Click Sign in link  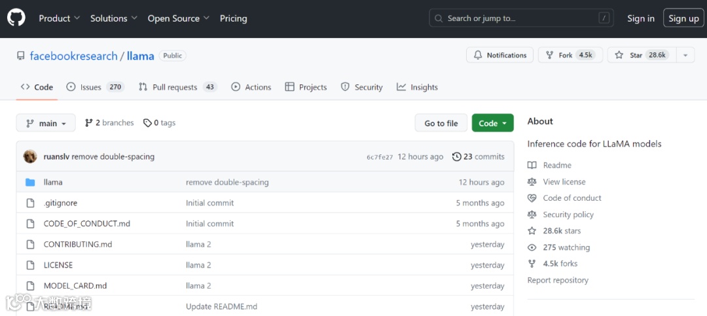coord(641,18)
